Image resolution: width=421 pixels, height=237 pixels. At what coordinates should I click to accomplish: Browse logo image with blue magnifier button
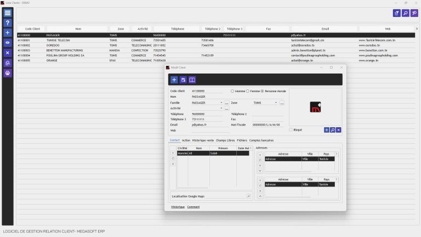(x=333, y=130)
